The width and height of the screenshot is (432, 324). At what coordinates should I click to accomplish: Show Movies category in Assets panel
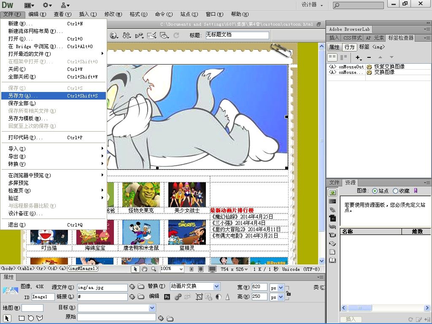tap(332, 235)
